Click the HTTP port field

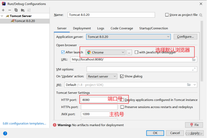(99, 100)
